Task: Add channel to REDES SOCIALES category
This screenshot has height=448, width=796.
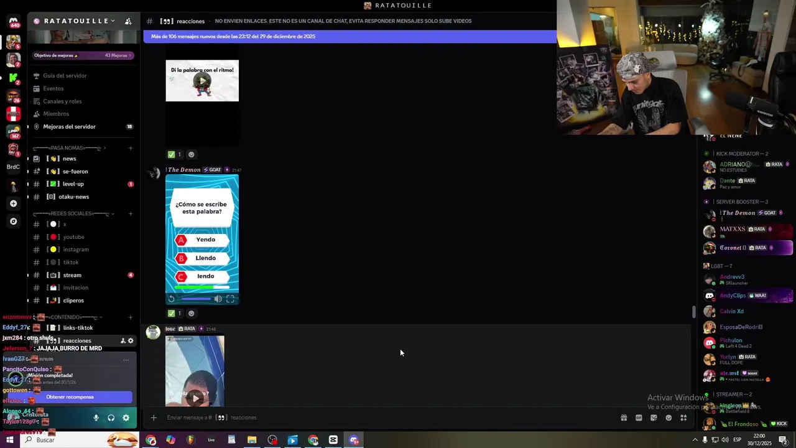Action: (131, 213)
